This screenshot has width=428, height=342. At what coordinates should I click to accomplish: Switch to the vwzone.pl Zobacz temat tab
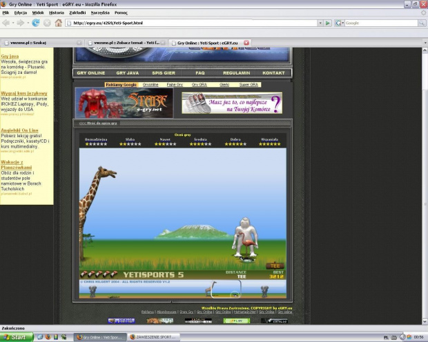tap(126, 43)
